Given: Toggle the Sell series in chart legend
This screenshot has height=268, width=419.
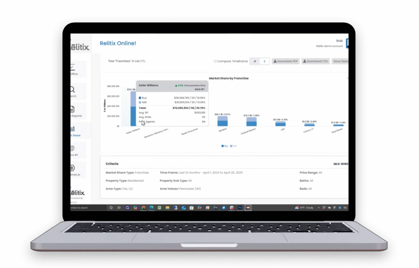Looking at the screenshot, I should click(x=233, y=146).
